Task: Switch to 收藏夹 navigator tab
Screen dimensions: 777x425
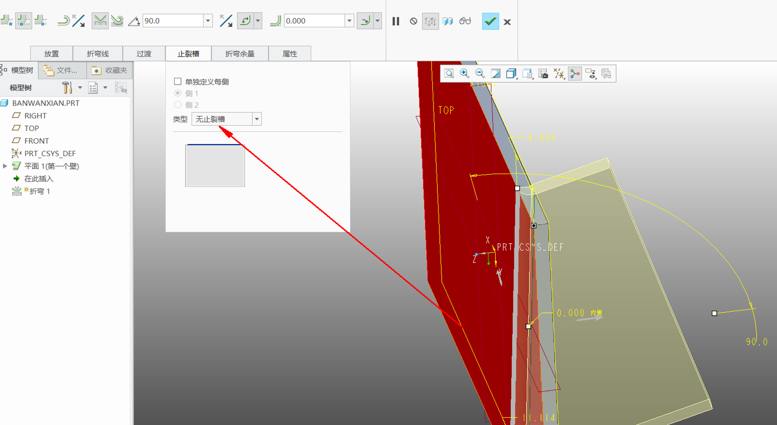Action: 110,70
